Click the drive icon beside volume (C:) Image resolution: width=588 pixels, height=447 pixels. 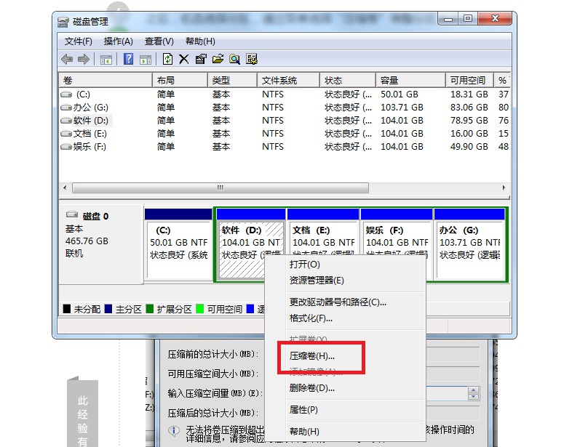pos(65,94)
